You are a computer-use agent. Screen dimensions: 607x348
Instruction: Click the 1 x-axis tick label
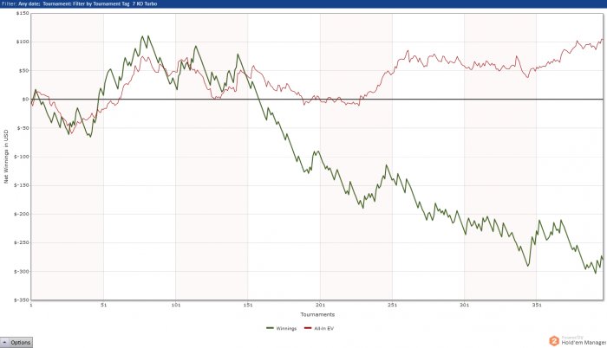(x=31, y=305)
